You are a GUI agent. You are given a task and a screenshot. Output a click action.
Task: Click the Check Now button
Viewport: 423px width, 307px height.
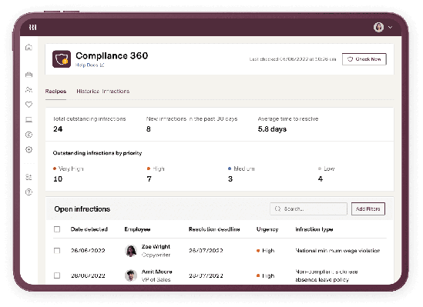(364, 59)
